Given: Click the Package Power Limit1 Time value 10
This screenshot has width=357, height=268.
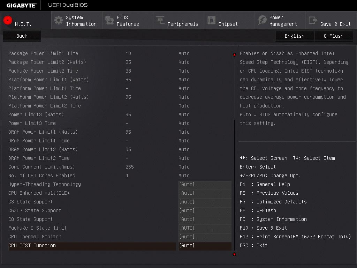Looking at the screenshot, I should pos(128,53).
